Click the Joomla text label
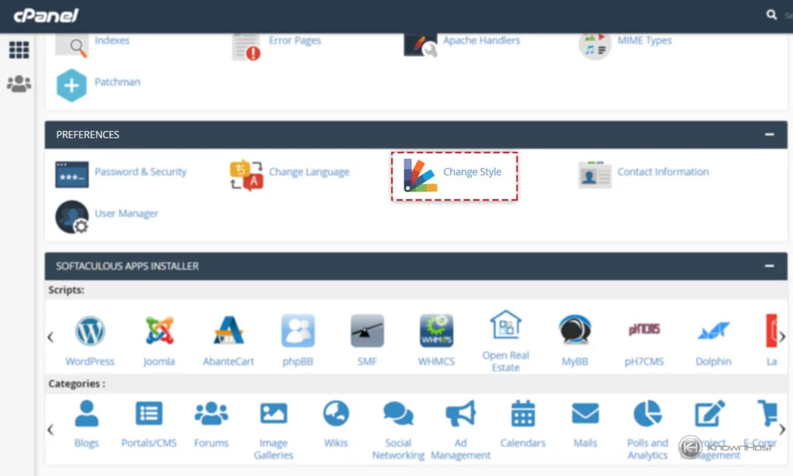Viewport: 793px width, 476px height. pyautogui.click(x=159, y=361)
